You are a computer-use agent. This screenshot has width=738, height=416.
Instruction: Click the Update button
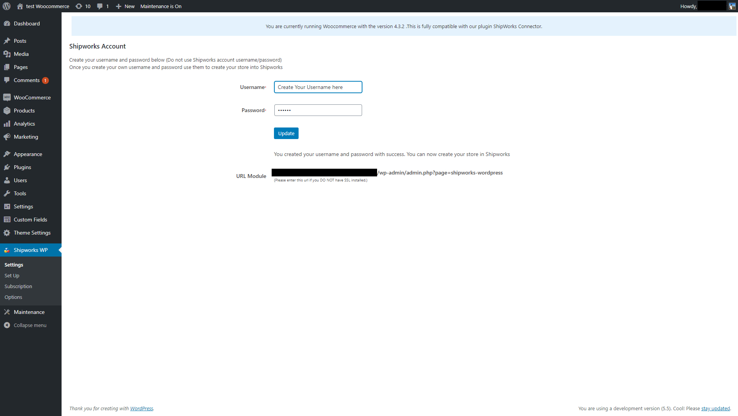click(286, 133)
